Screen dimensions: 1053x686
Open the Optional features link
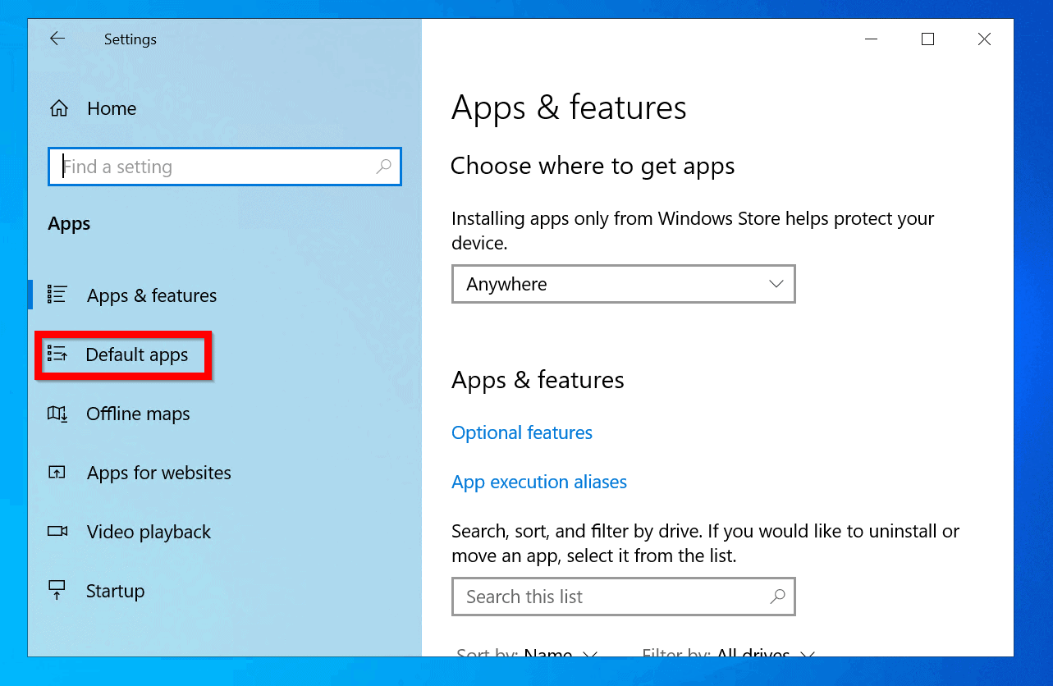pyautogui.click(x=521, y=432)
